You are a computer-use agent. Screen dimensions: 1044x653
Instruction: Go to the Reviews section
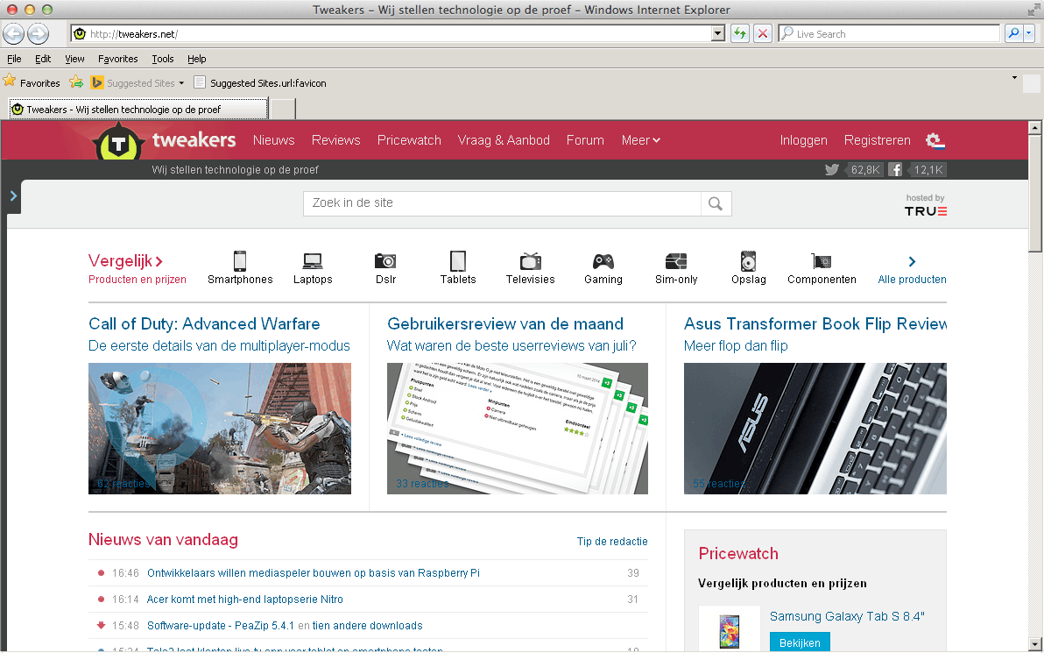coord(336,140)
